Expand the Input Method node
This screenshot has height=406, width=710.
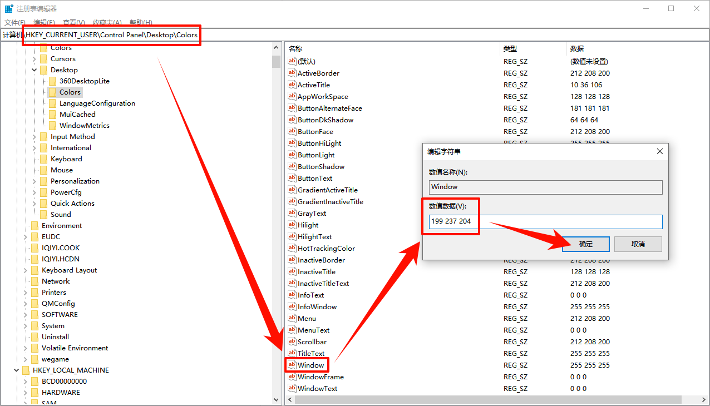(x=34, y=136)
